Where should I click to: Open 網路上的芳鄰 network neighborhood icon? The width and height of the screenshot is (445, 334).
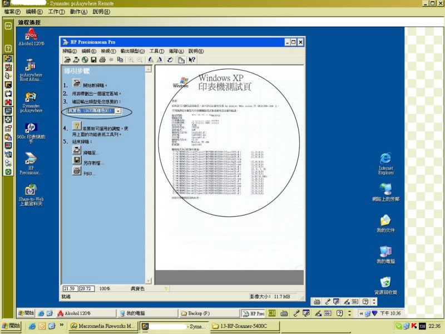(385, 193)
